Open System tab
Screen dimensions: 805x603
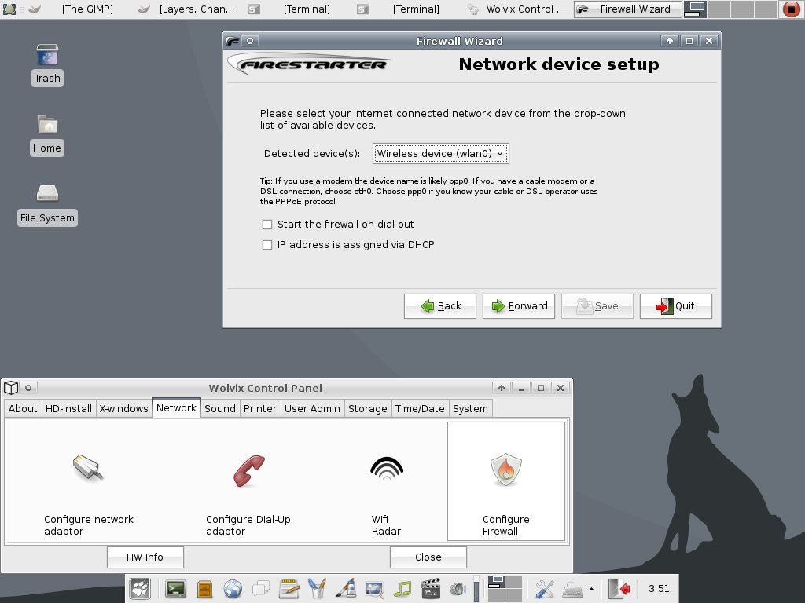point(470,408)
